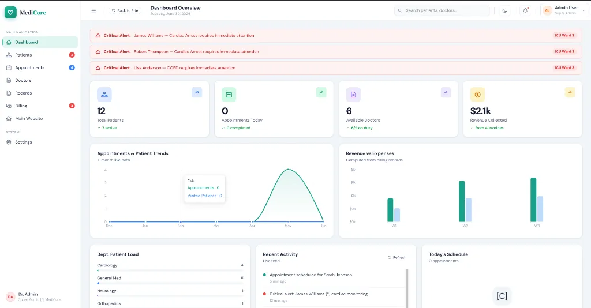This screenshot has width=591, height=308.
Task: Click ICU Ward 3 tag on James Williams alert
Action: [x=564, y=35]
